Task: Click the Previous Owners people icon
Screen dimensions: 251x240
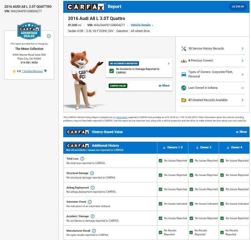Action: click(184, 61)
